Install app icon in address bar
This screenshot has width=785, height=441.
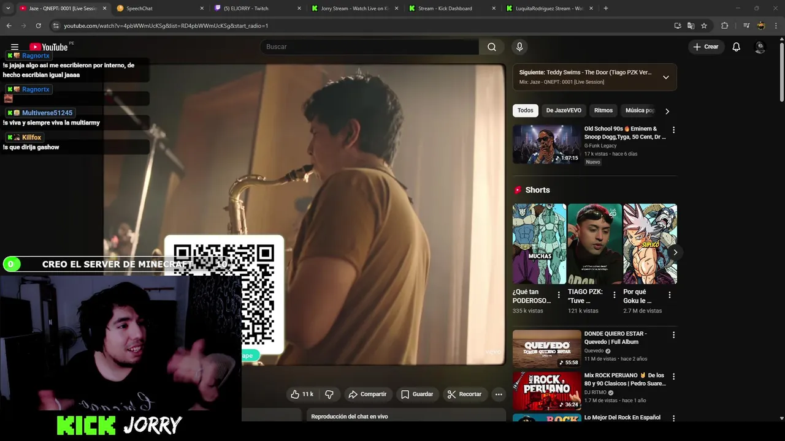(x=678, y=26)
